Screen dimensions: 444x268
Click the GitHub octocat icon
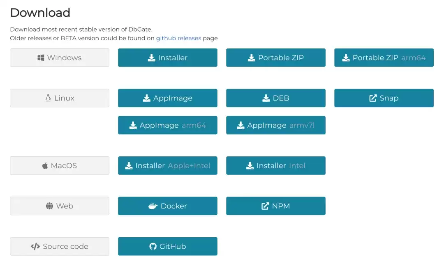153,247
